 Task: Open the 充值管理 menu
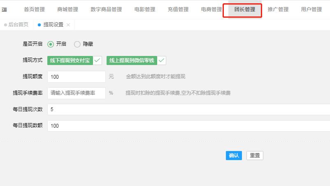click(178, 9)
